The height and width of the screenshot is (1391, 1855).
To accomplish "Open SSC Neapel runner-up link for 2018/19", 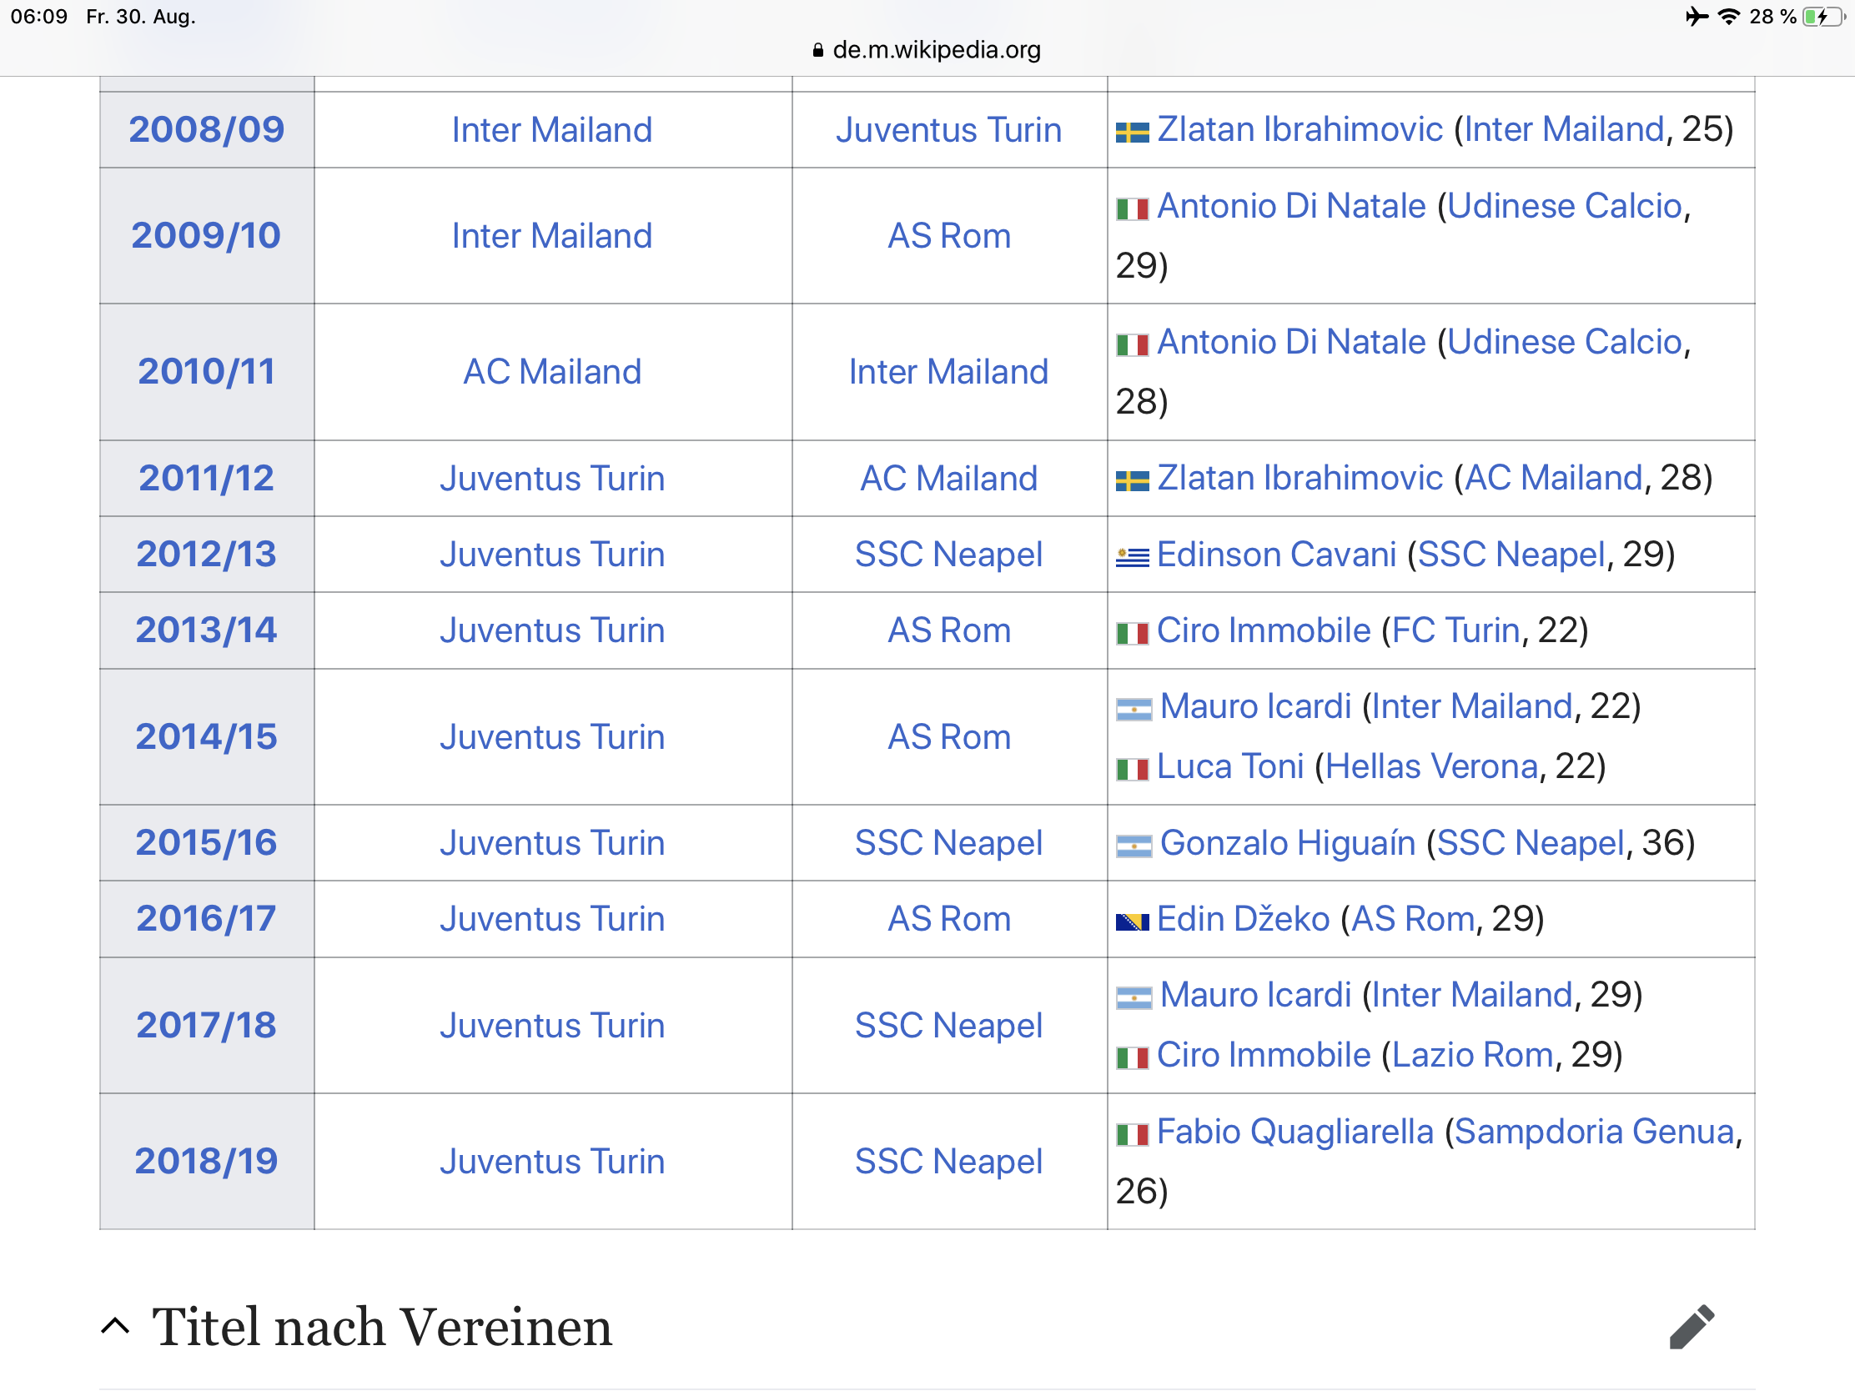I will coord(948,1162).
